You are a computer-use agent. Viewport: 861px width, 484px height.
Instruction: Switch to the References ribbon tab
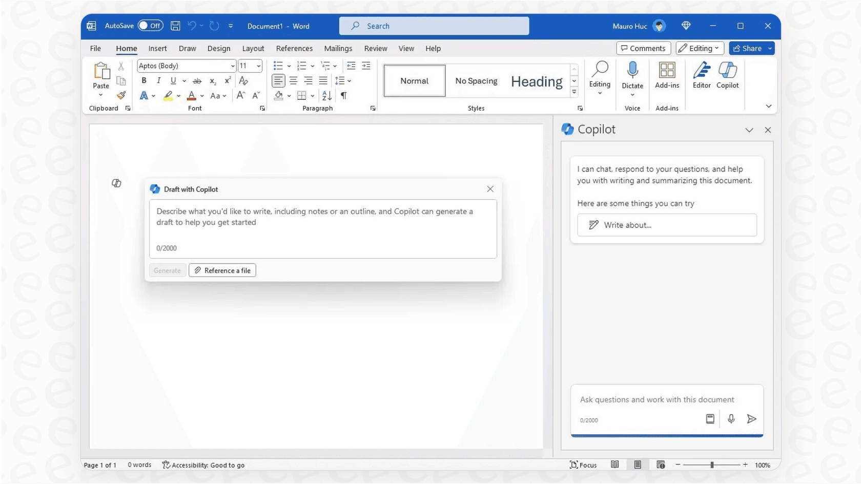294,48
